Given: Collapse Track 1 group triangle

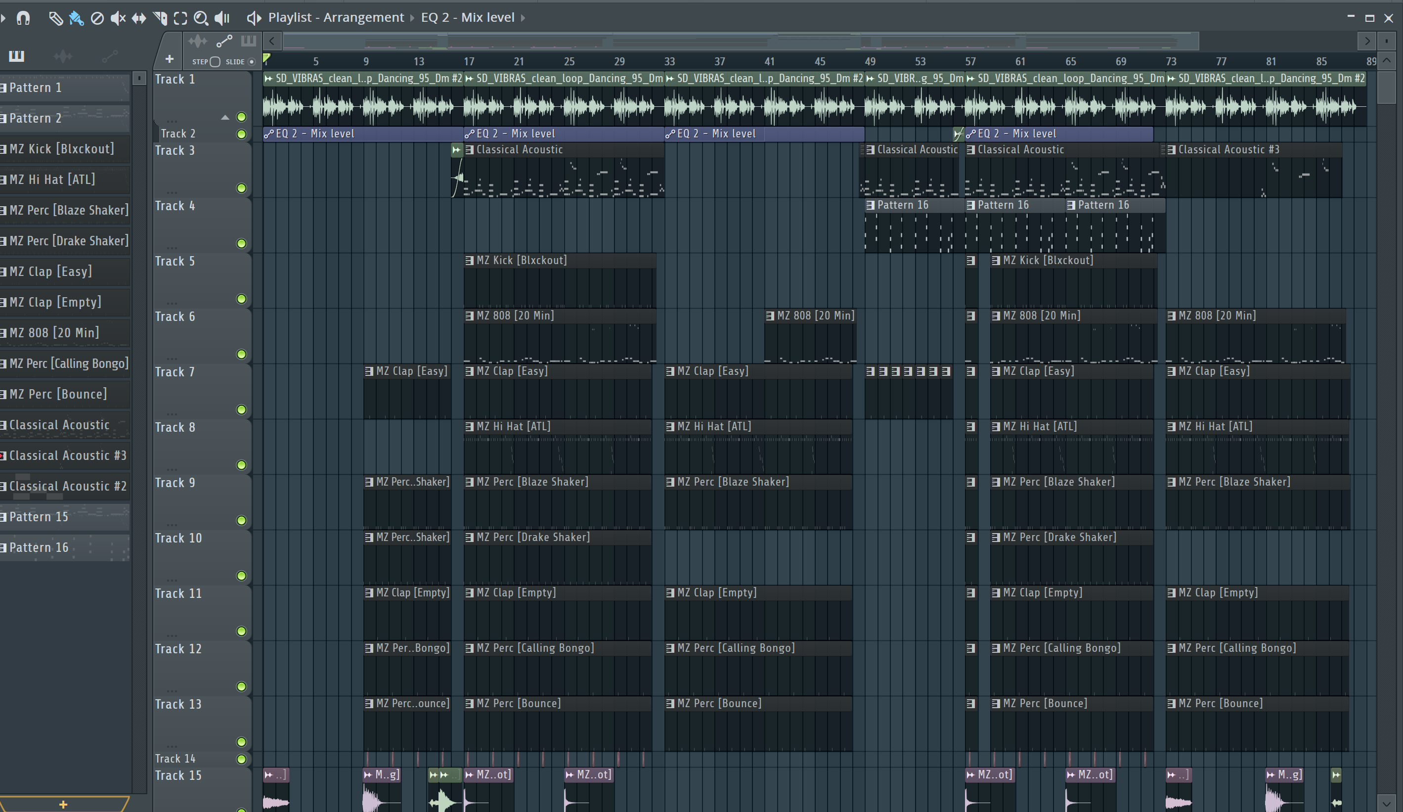Looking at the screenshot, I should tap(225, 118).
